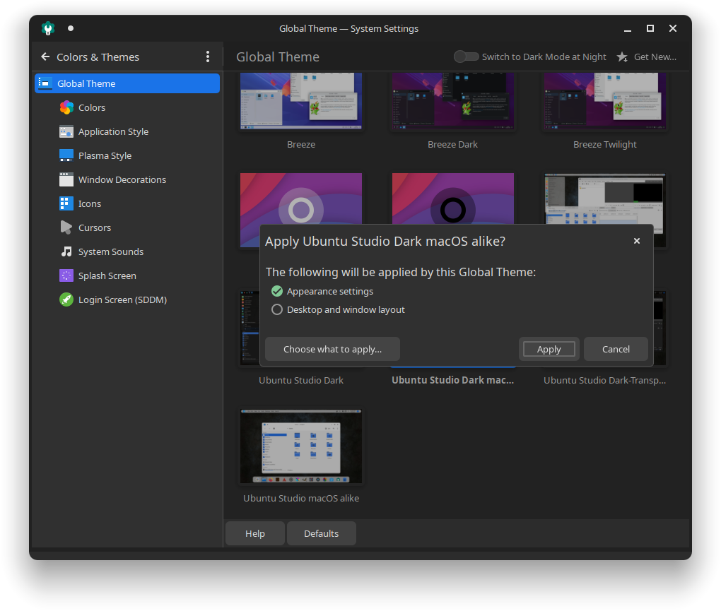The width and height of the screenshot is (721, 611).
Task: Select the Plasma Style icon
Action: click(x=66, y=155)
